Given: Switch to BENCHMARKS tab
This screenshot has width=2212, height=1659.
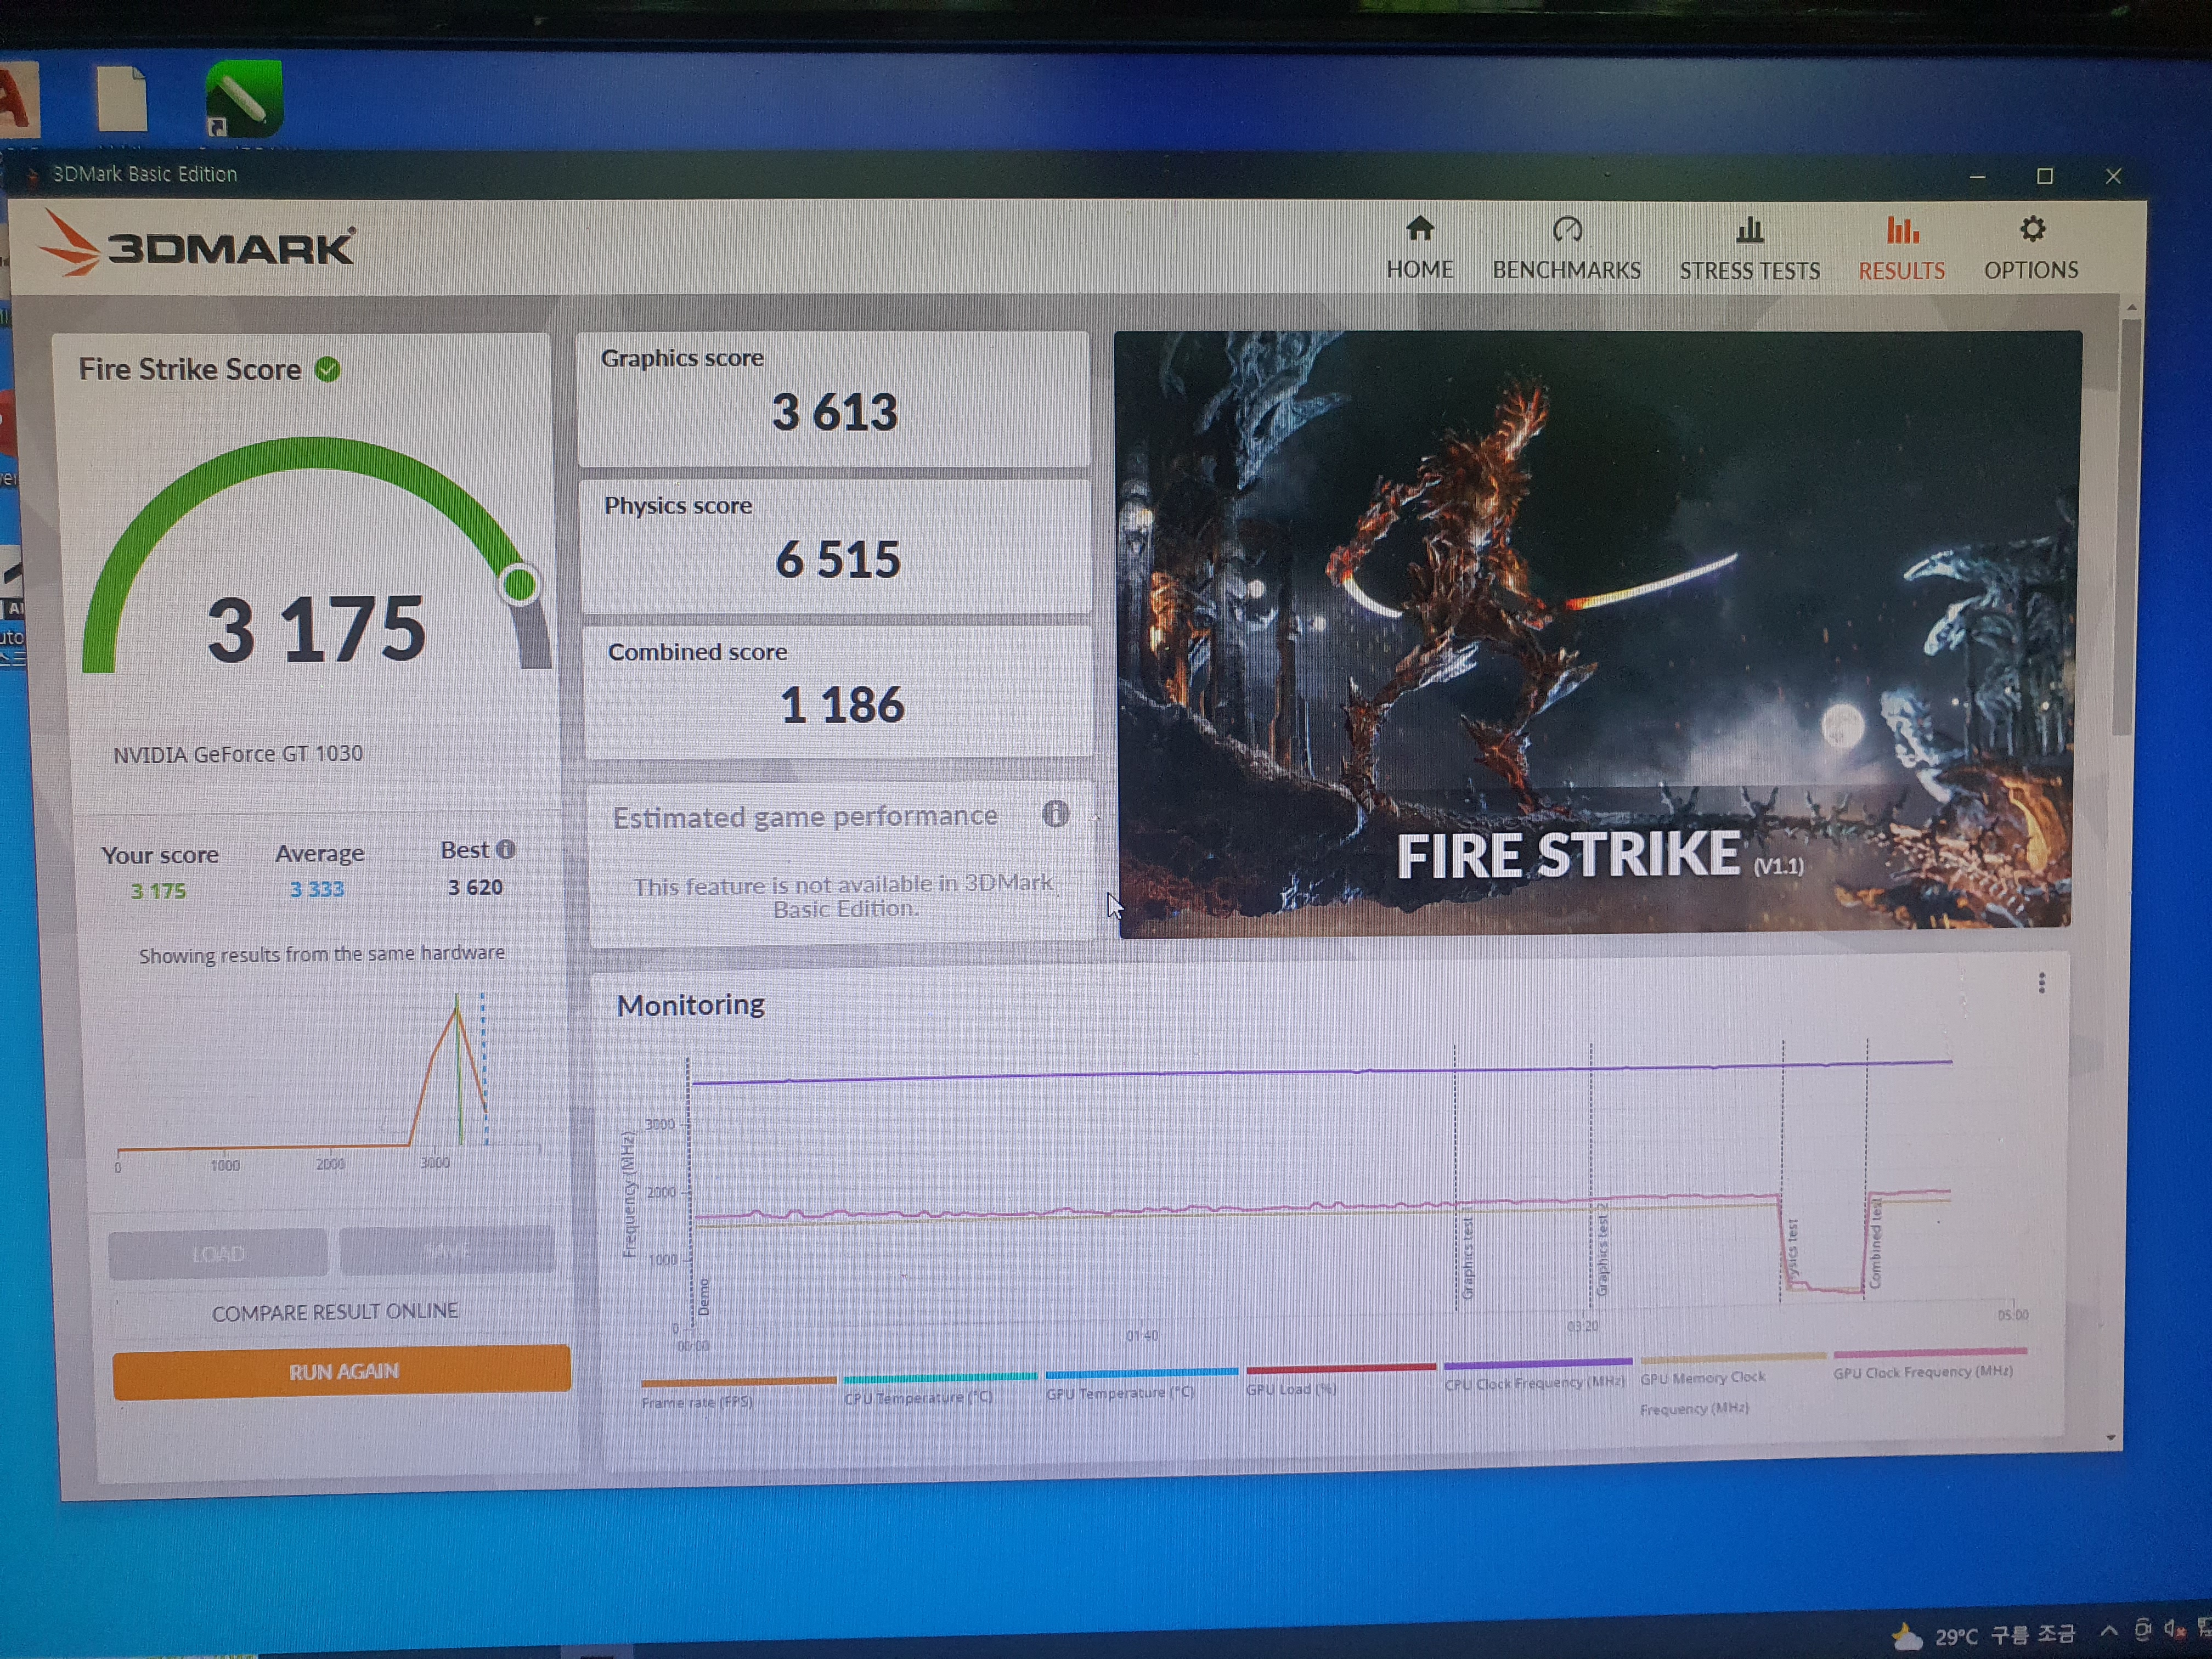Looking at the screenshot, I should [x=1566, y=249].
